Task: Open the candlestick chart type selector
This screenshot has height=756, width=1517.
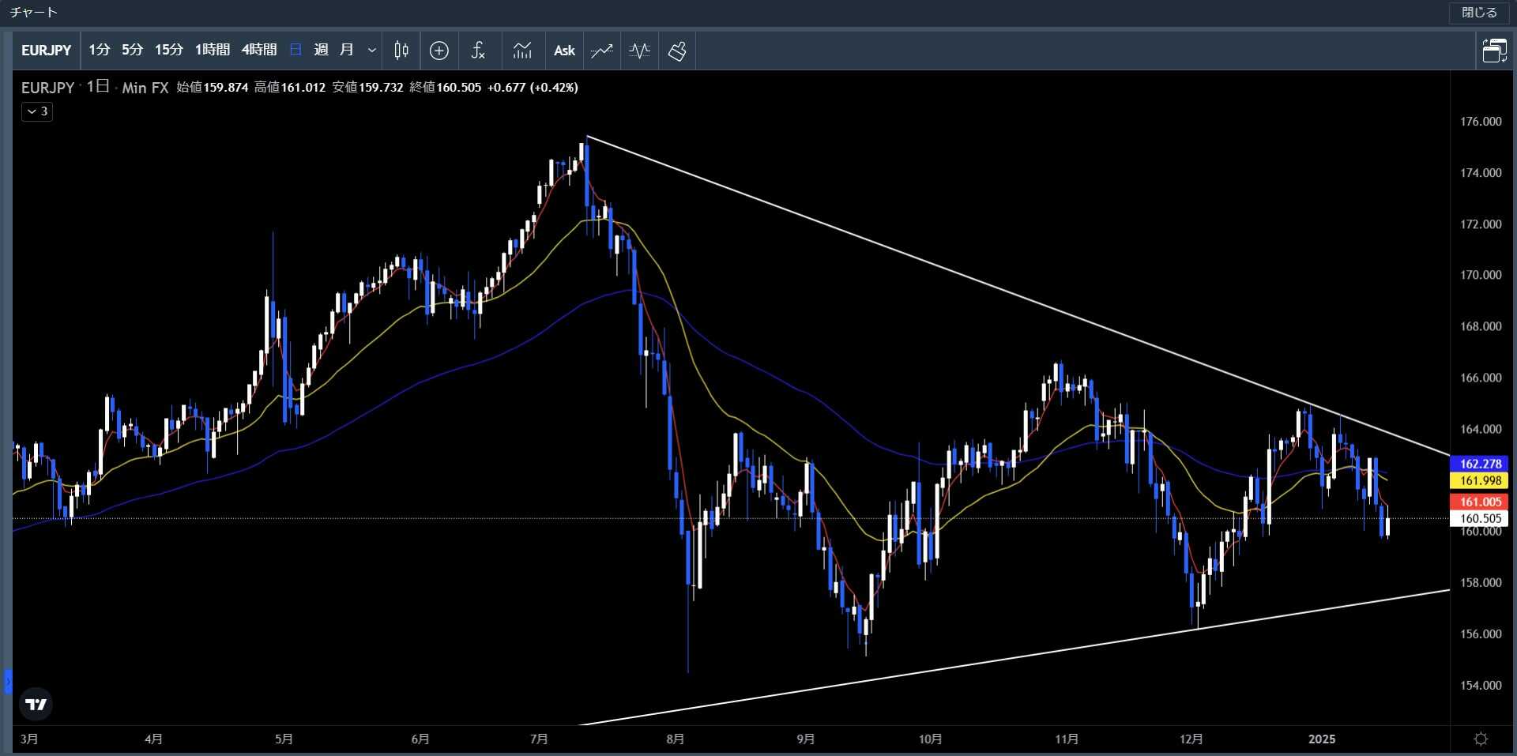Action: click(x=401, y=51)
